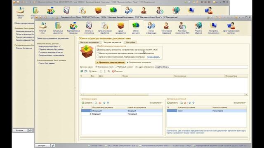This screenshot has height=148, width=264.
Task: Click Найти in the documents toolbar
Action: [x=93, y=71]
